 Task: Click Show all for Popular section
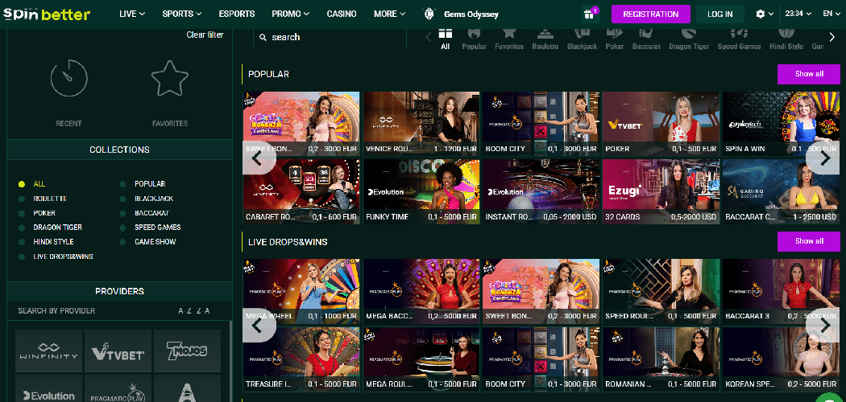pos(808,74)
